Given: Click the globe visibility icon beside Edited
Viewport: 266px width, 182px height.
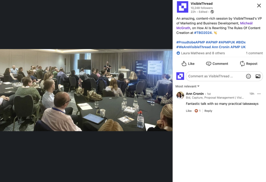Looking at the screenshot, I should point(212,12).
